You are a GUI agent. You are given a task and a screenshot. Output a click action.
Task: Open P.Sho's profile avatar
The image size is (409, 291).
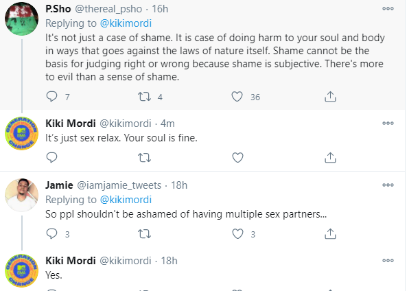22,19
